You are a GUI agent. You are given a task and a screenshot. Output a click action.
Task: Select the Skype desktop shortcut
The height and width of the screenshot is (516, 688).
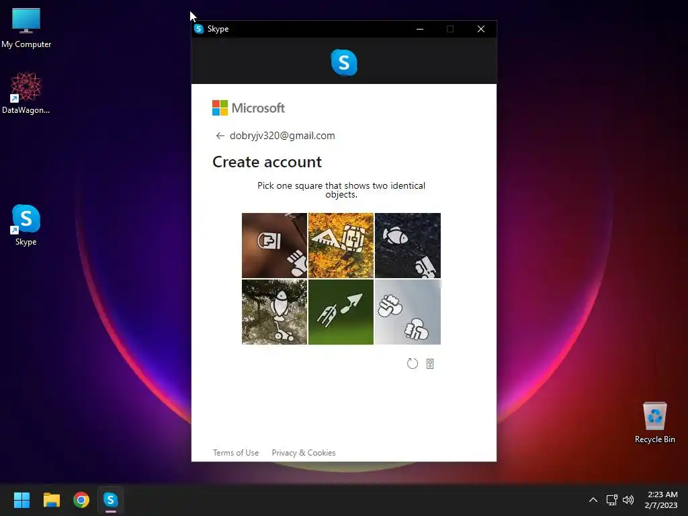click(26, 225)
